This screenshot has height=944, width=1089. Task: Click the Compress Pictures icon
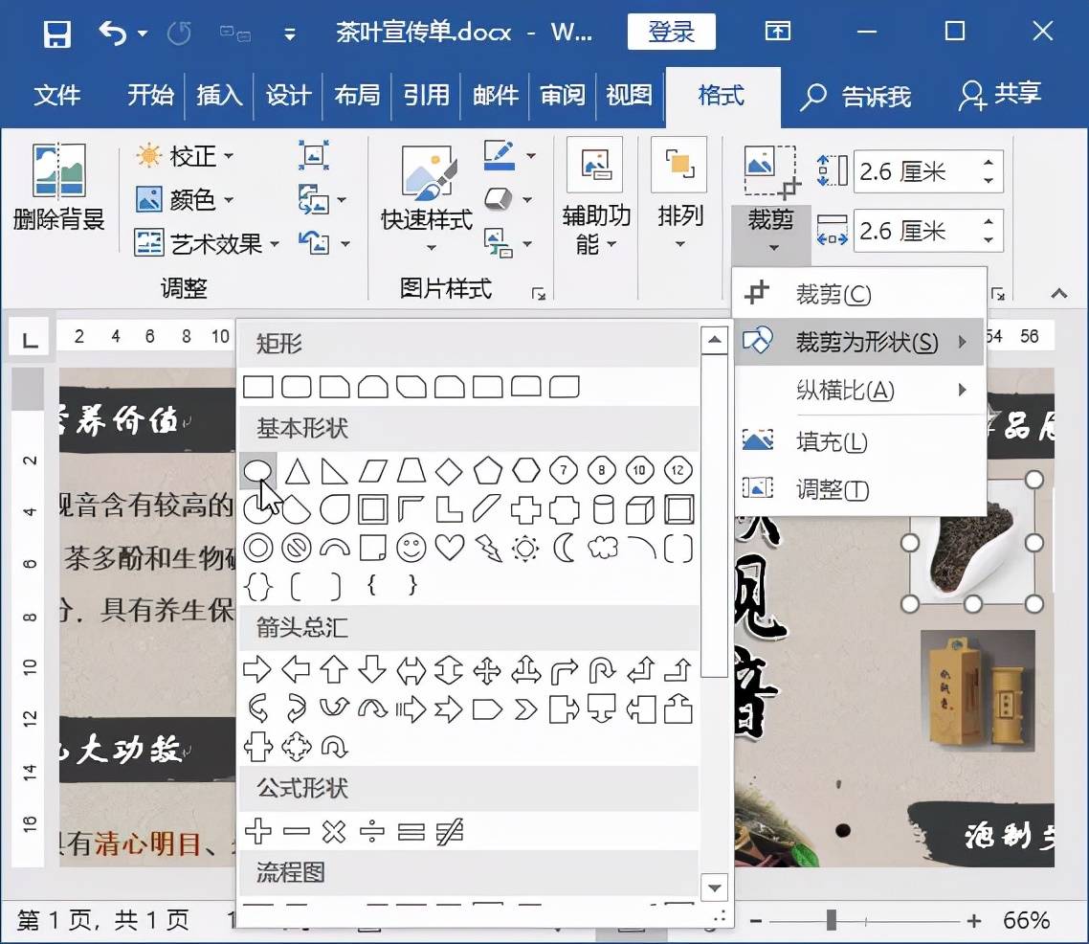pyautogui.click(x=314, y=155)
